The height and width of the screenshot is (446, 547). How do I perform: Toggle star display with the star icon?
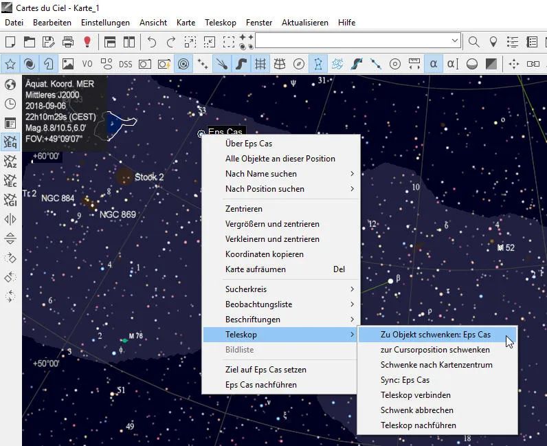click(10, 64)
